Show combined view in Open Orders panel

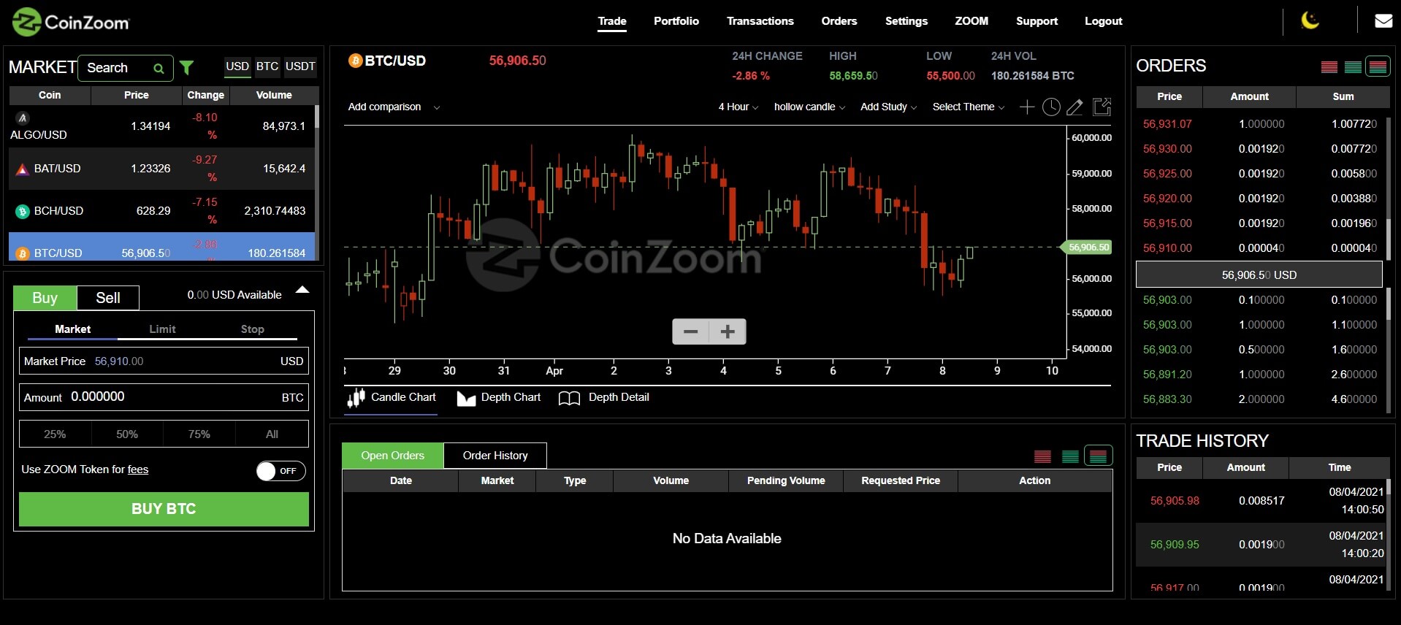tap(1099, 456)
